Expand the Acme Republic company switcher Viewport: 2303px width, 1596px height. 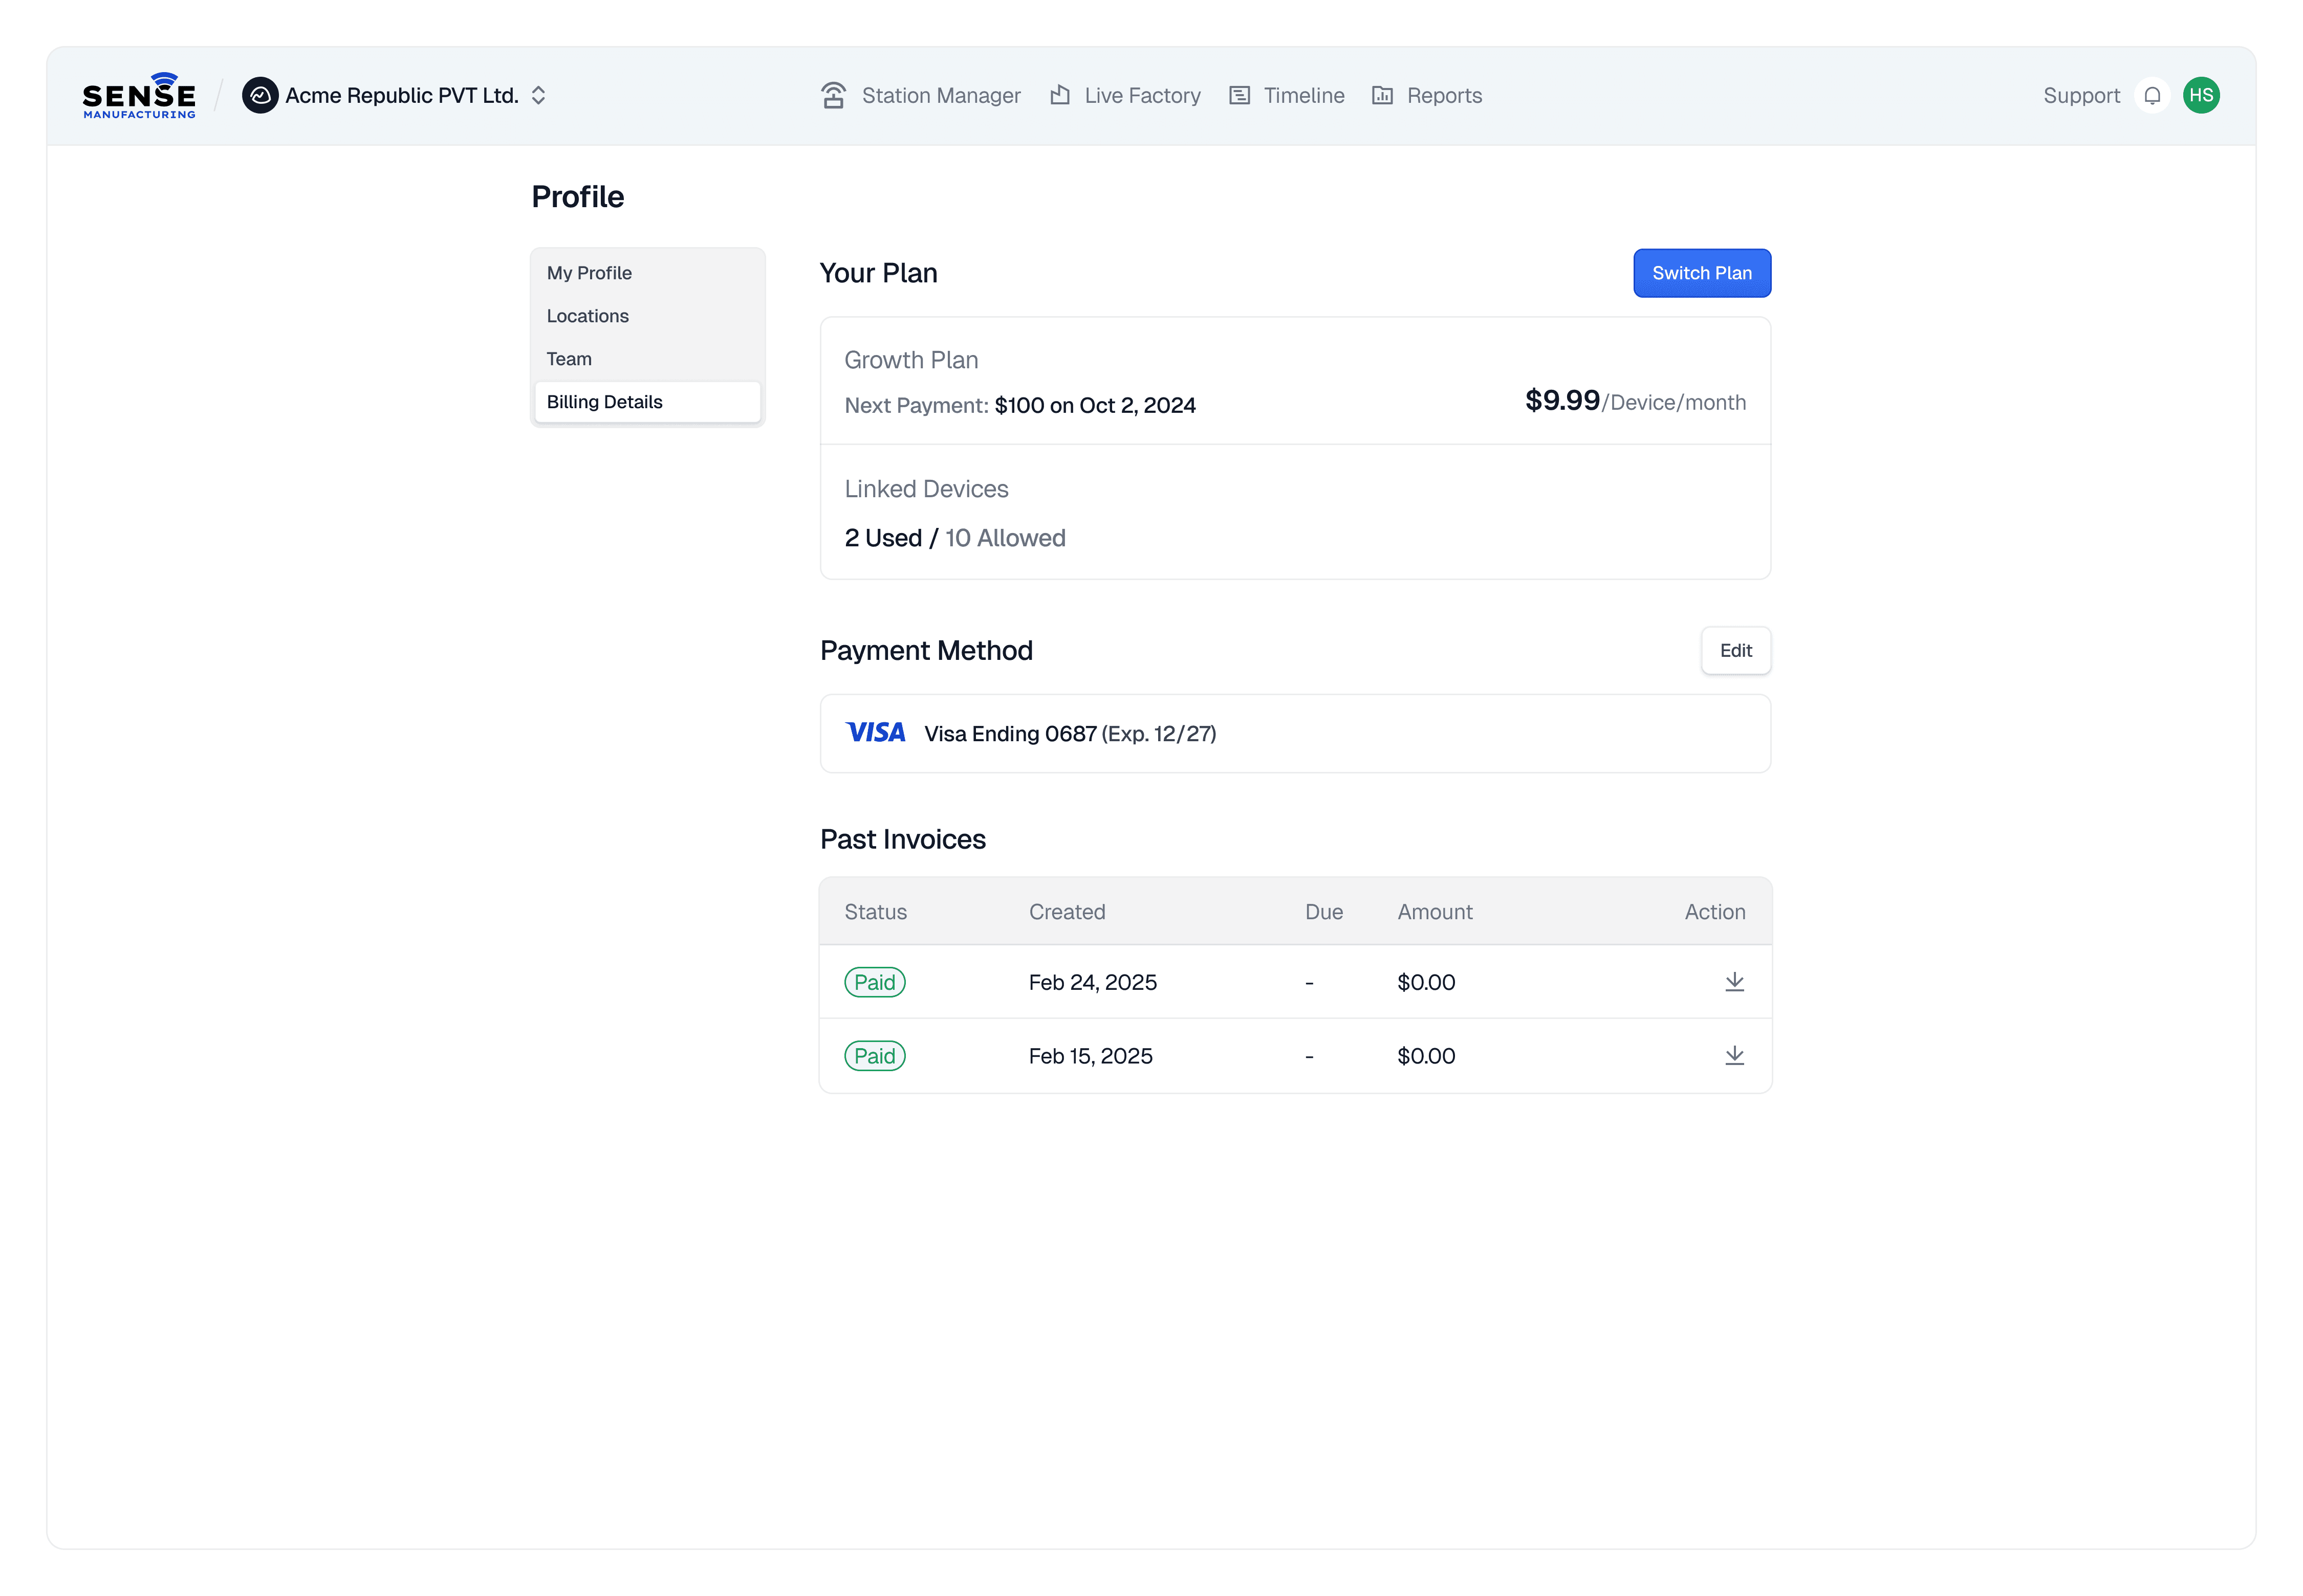pyautogui.click(x=538, y=96)
